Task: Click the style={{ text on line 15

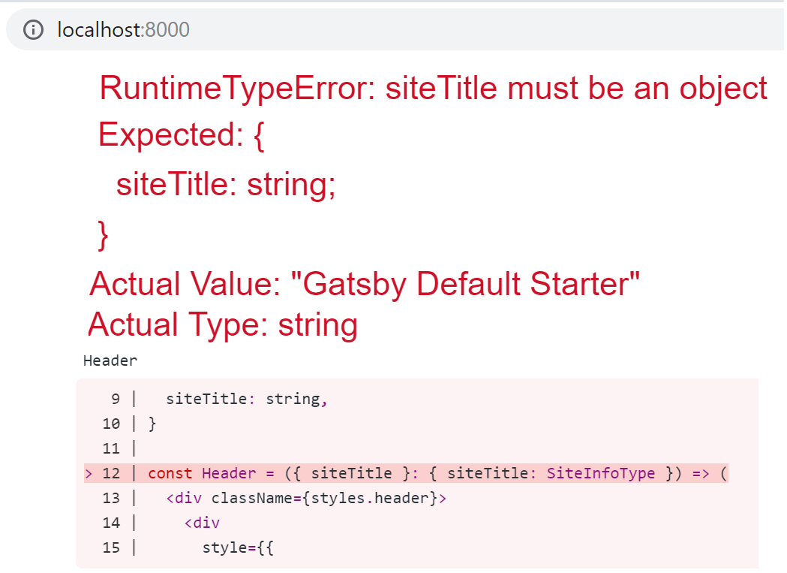Action: point(238,547)
